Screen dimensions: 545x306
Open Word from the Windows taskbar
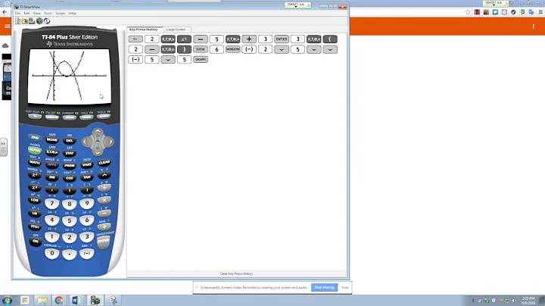pos(76,300)
